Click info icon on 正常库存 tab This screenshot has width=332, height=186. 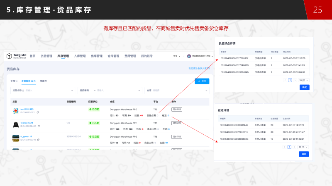pyautogui.click(x=34, y=81)
